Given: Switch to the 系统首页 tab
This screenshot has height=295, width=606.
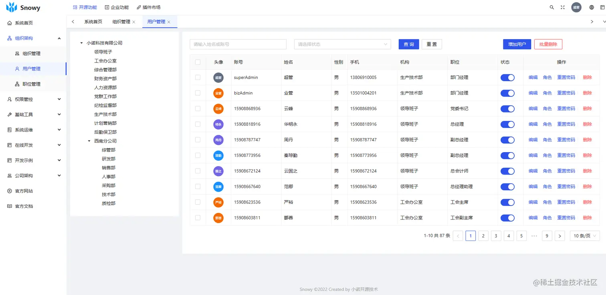Looking at the screenshot, I should pyautogui.click(x=93, y=22).
